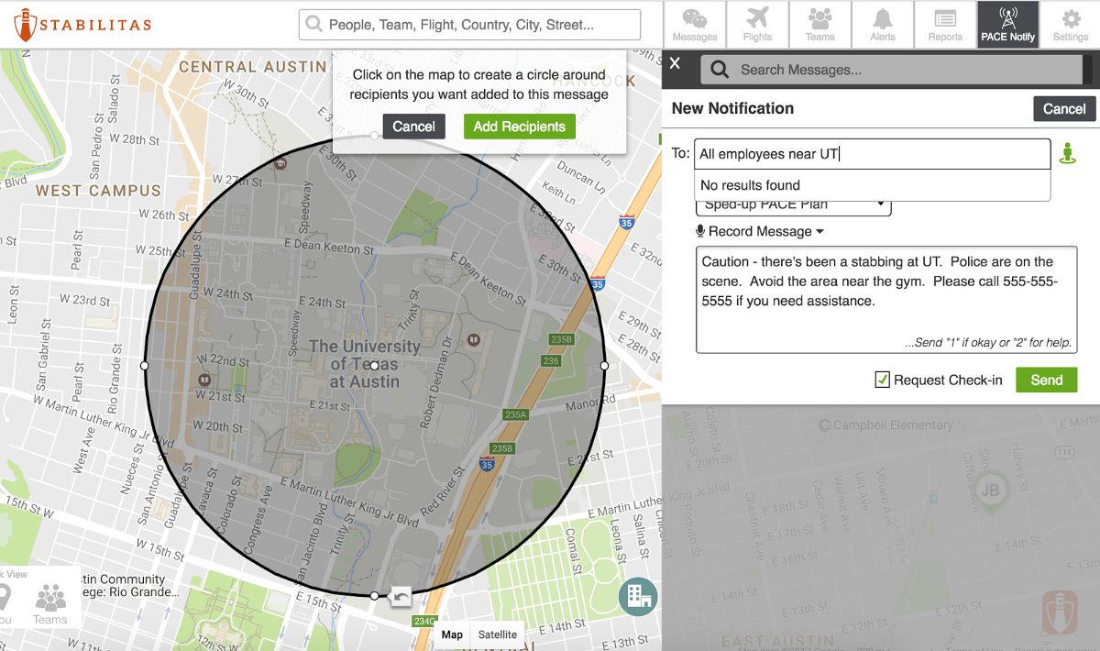Click inside the notification message text box
1100x651 pixels.
[885, 299]
